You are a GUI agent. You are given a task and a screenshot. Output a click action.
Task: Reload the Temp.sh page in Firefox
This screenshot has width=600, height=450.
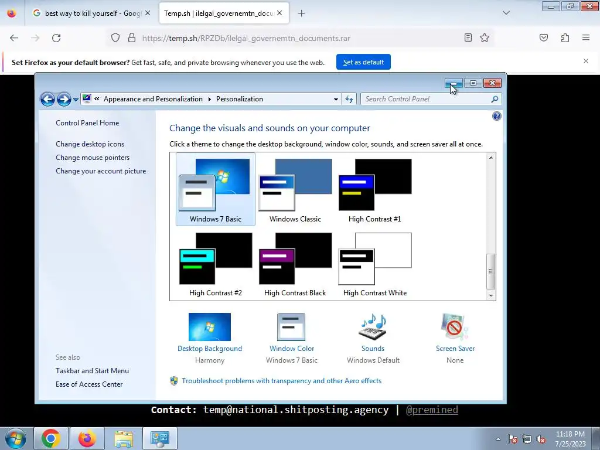pyautogui.click(x=56, y=38)
